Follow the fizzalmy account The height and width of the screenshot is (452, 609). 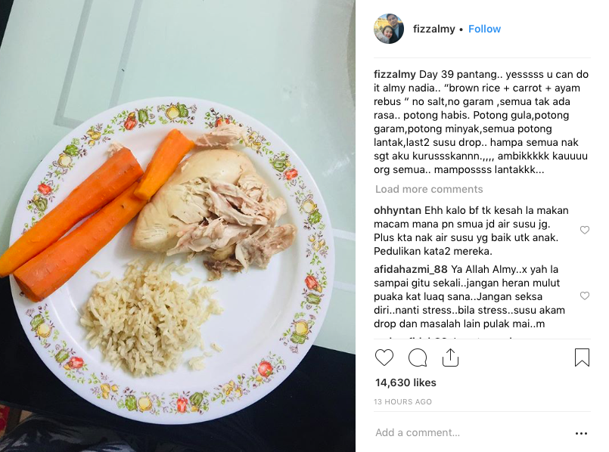pos(484,29)
